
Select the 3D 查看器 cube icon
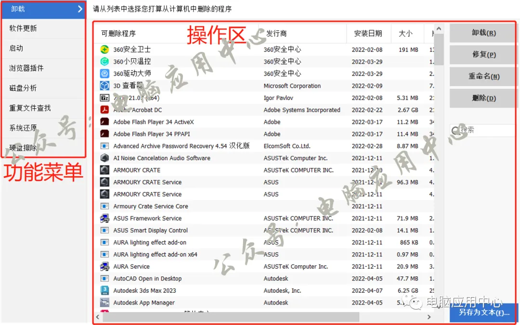104,86
